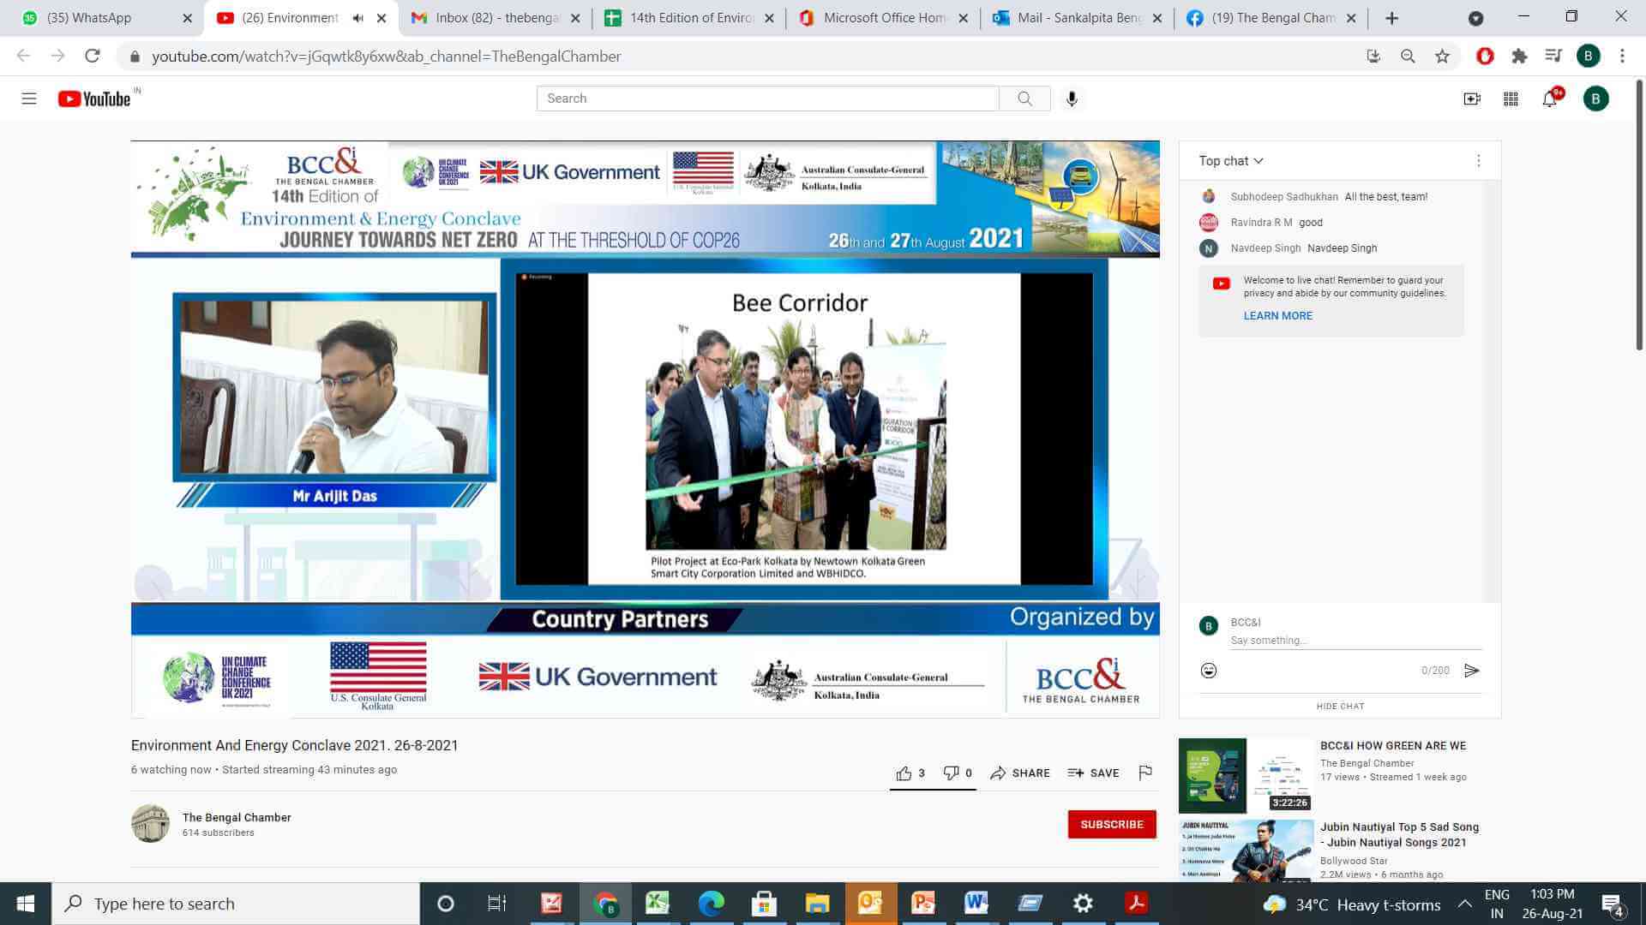Click the YouTube search magnifier button

[x=1024, y=98]
